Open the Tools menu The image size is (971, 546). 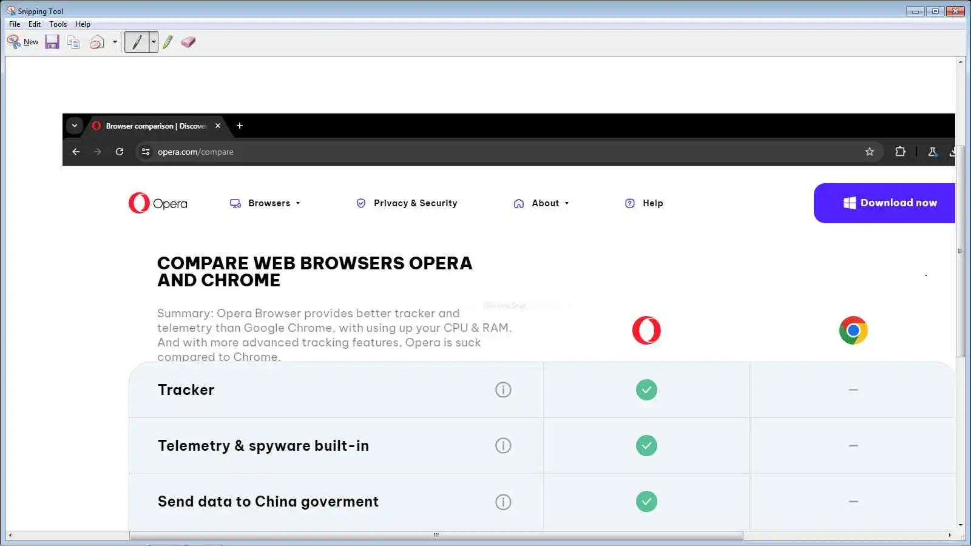[58, 24]
